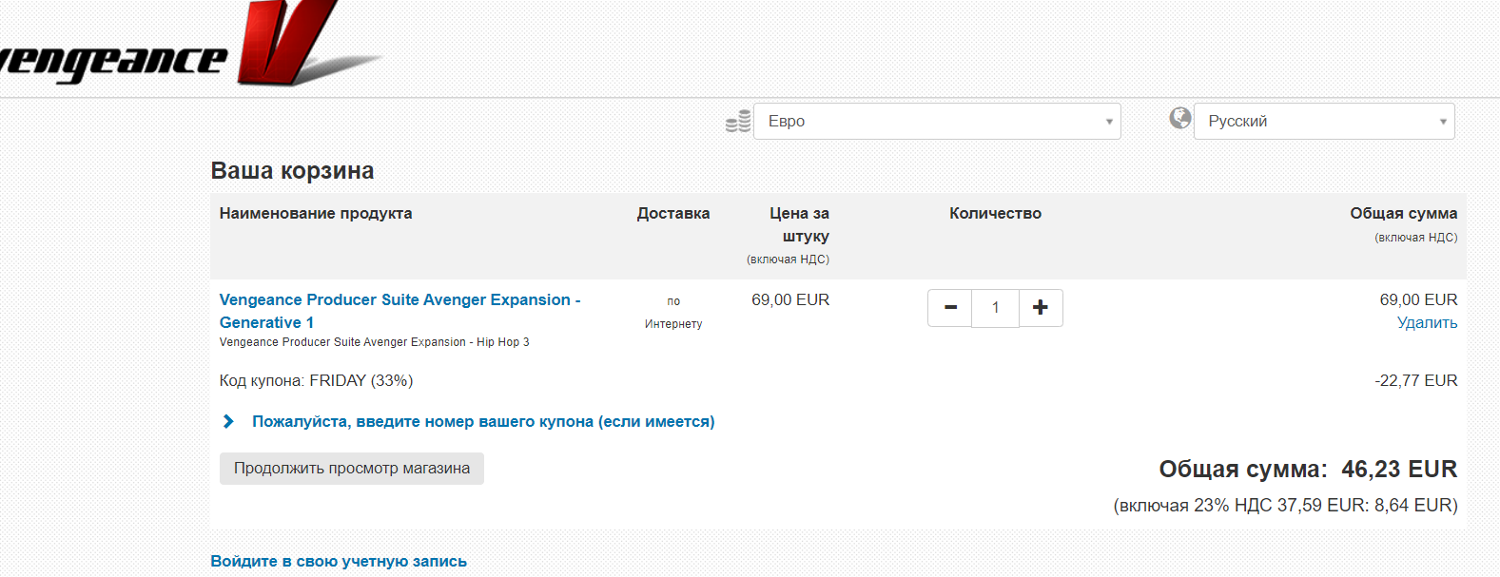The height and width of the screenshot is (577, 1500).
Task: Decrease quantity with the minus button
Action: [950, 308]
